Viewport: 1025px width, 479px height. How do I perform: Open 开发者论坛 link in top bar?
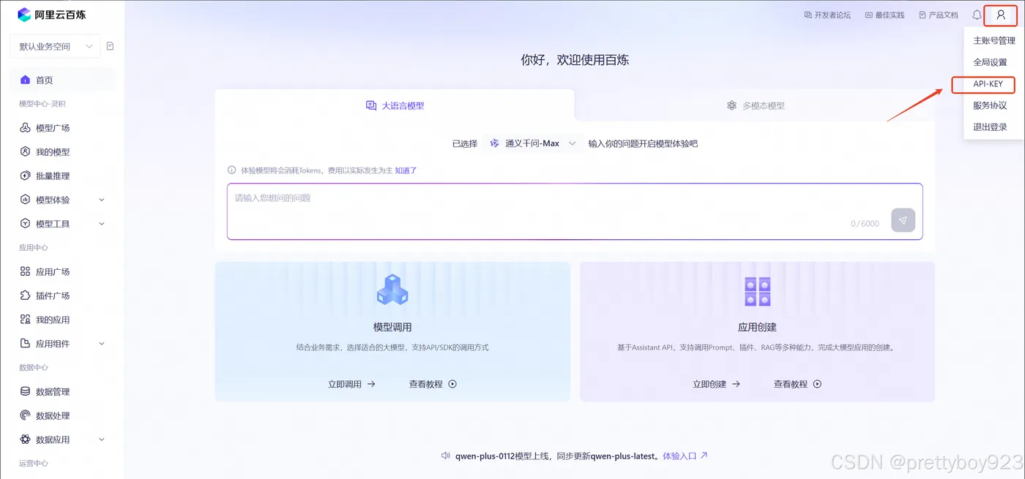click(x=827, y=15)
